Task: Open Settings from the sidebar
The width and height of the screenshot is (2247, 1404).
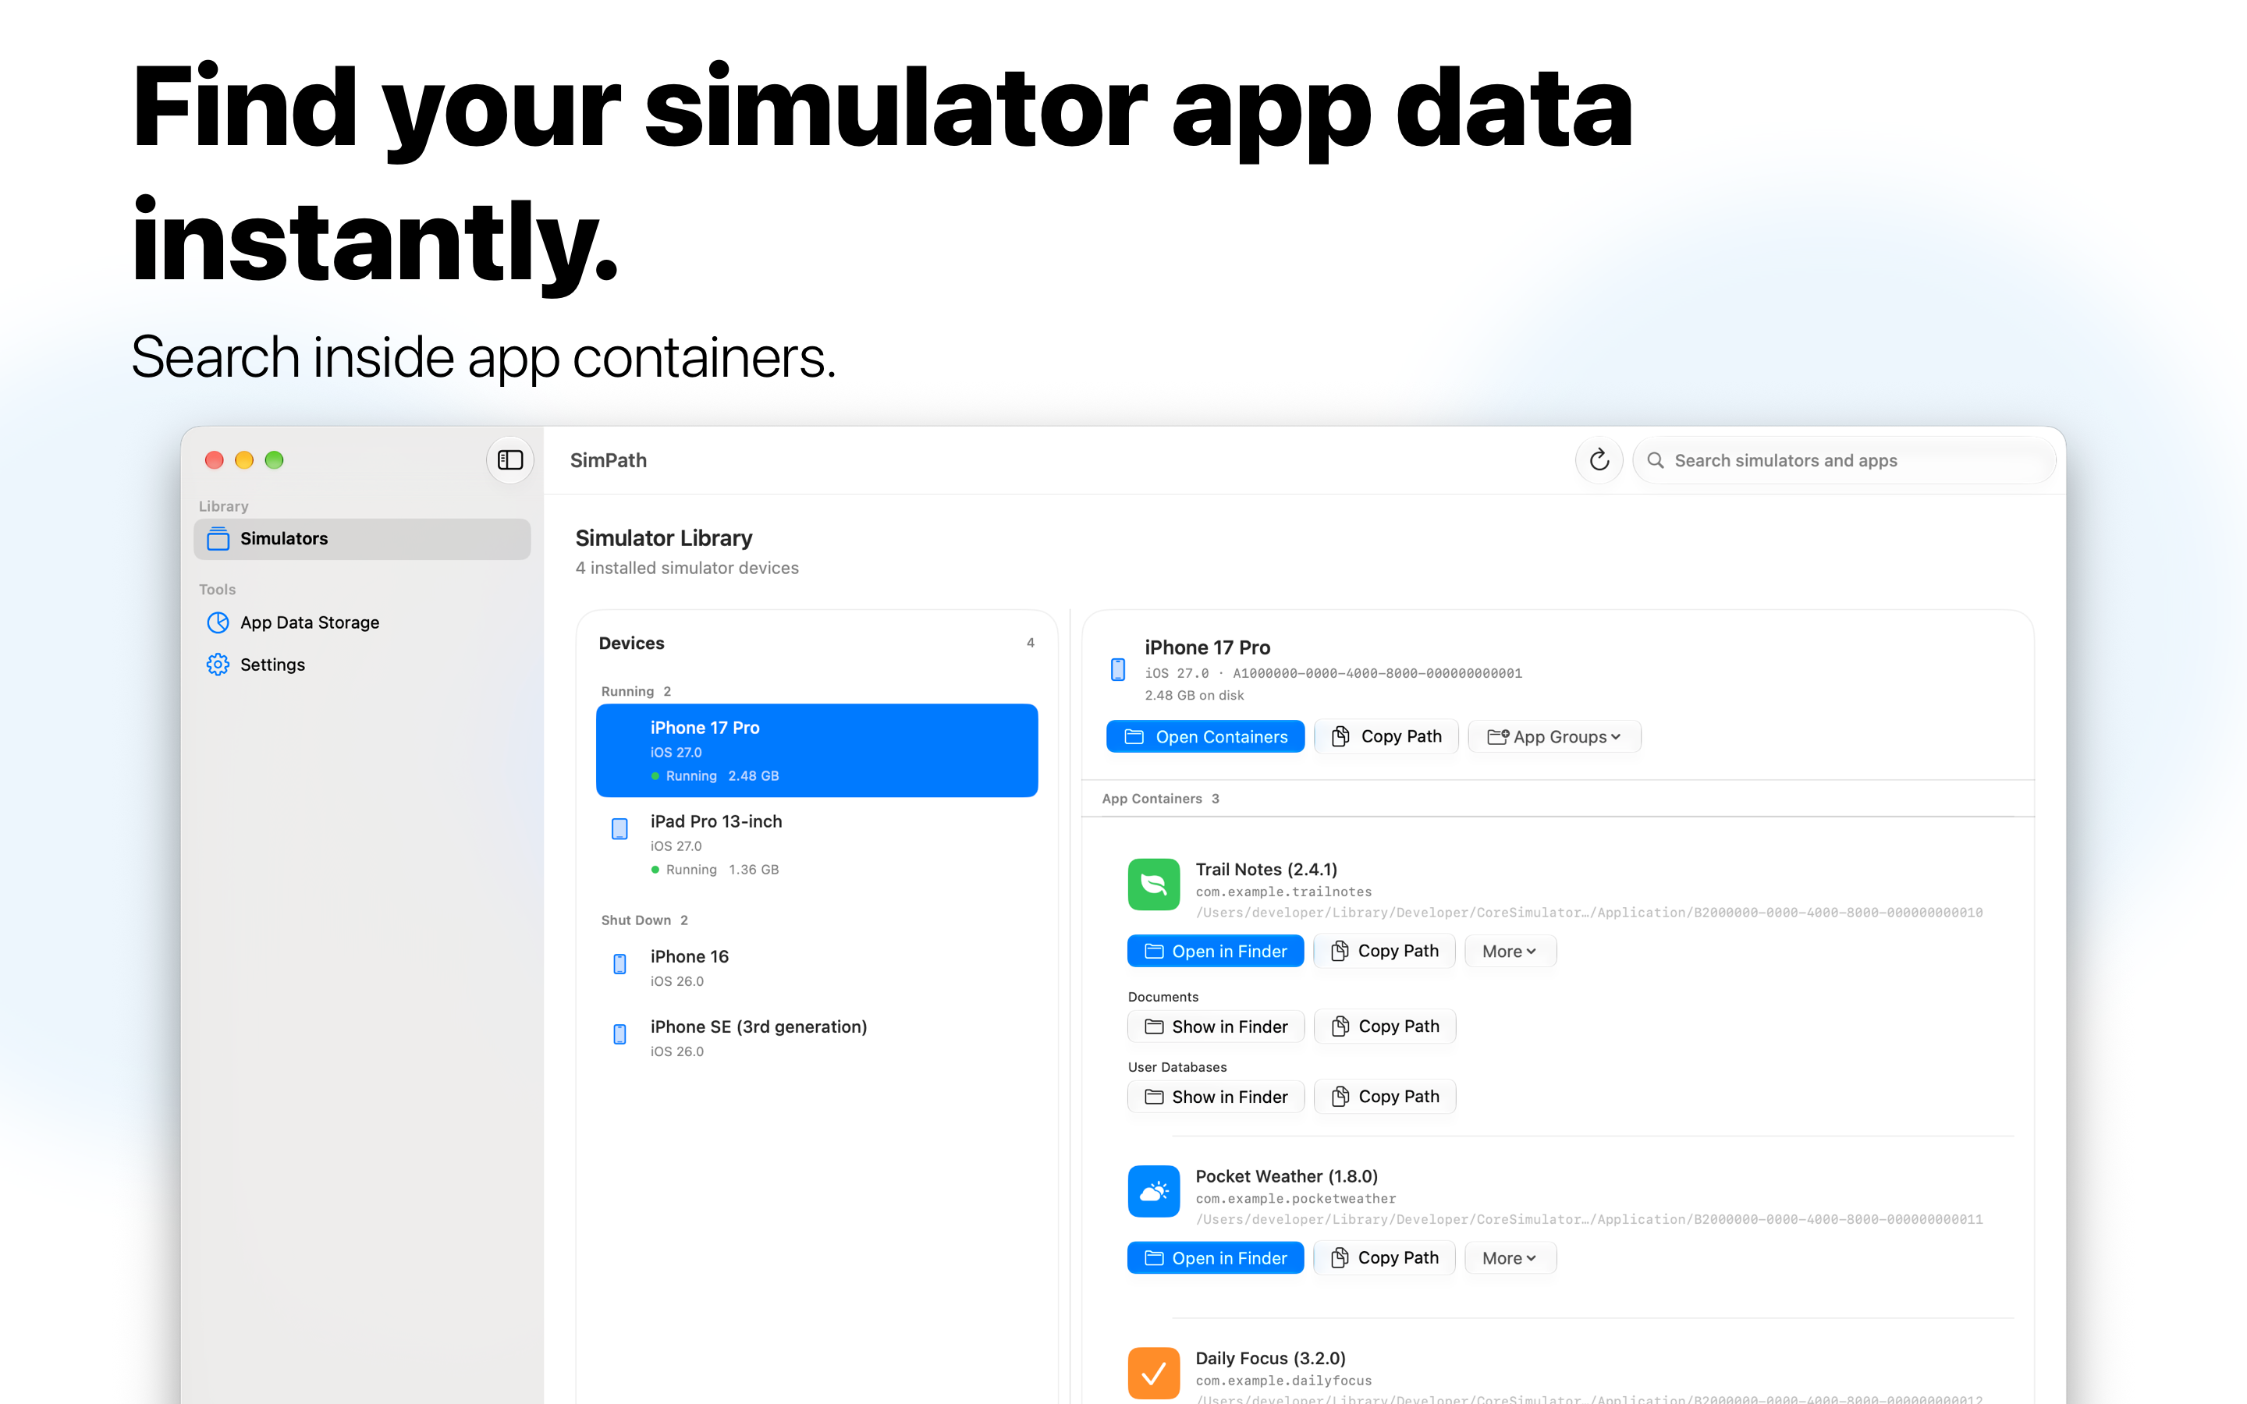Action: point(362,664)
